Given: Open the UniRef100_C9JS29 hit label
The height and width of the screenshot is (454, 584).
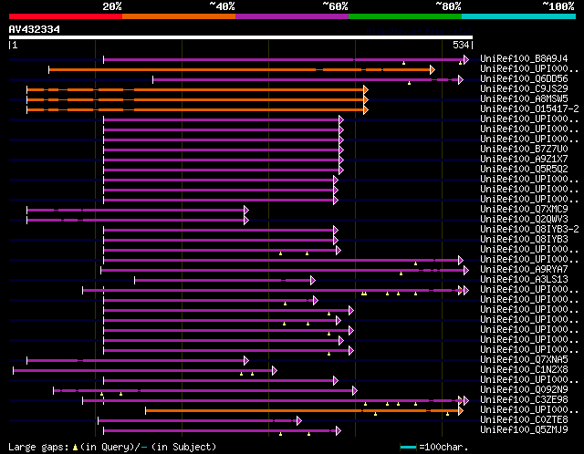Looking at the screenshot, I should 524,89.
